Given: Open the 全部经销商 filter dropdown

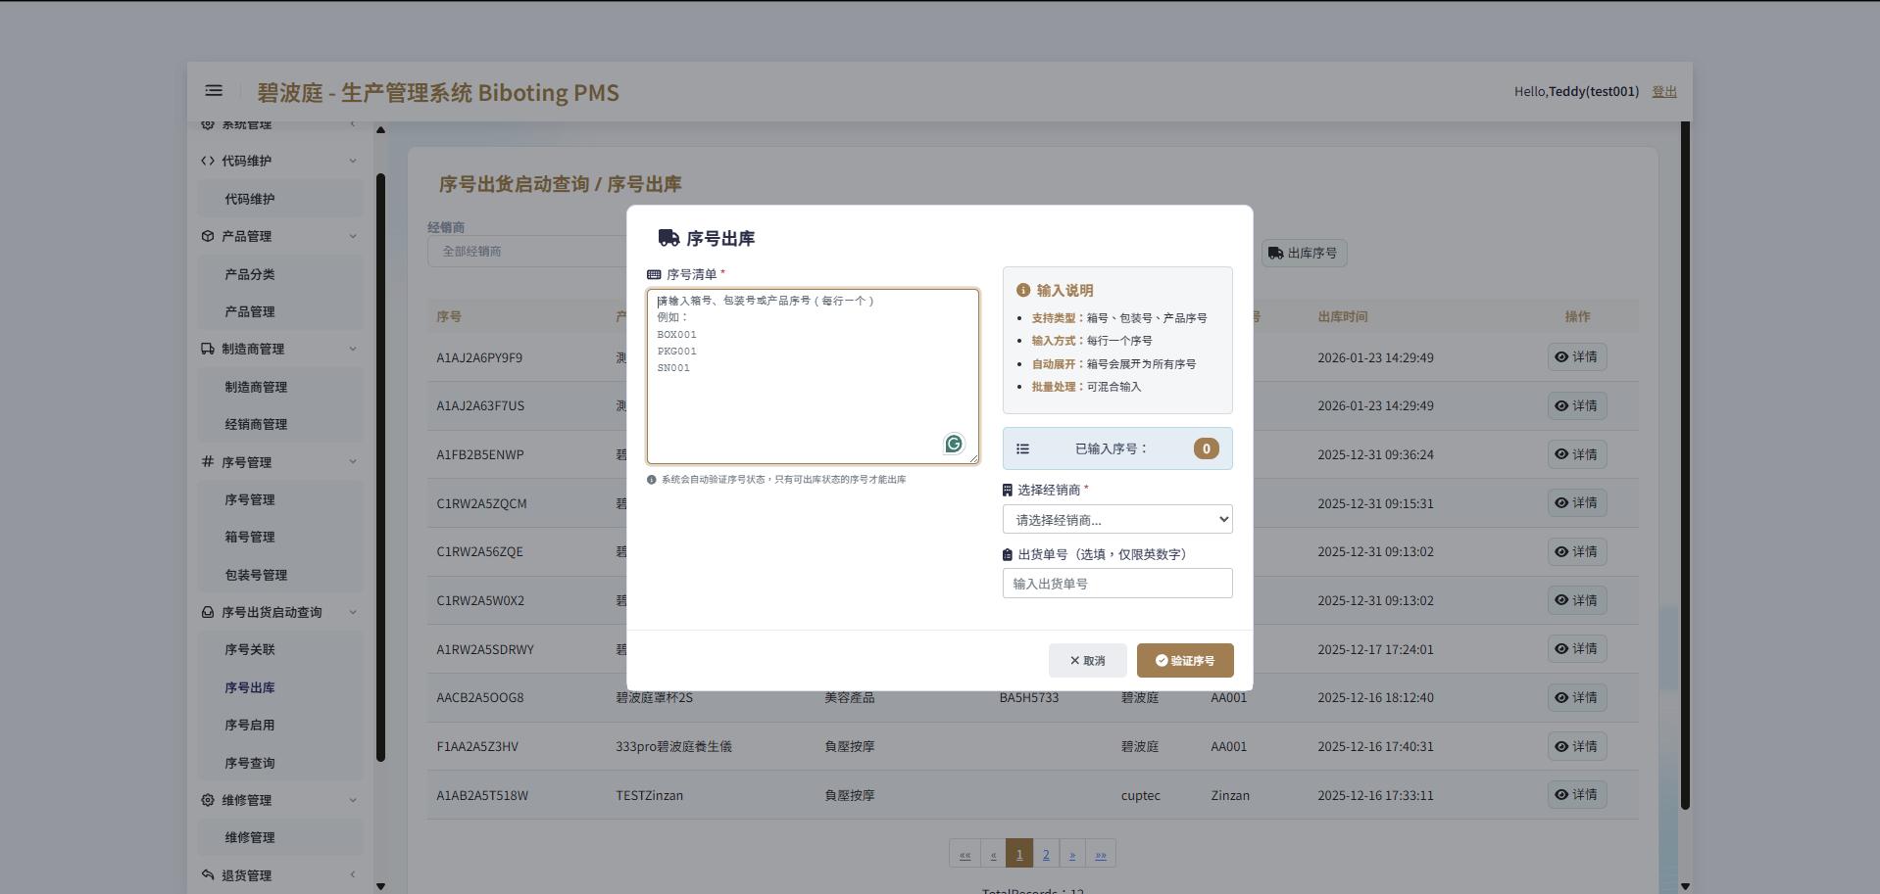Looking at the screenshot, I should click(527, 252).
